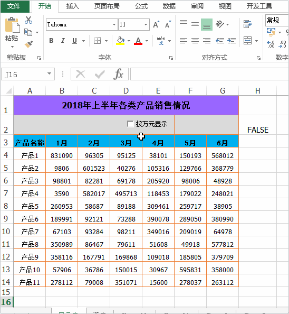Apply the red font color A
The height and width of the screenshot is (314, 289).
point(138,41)
